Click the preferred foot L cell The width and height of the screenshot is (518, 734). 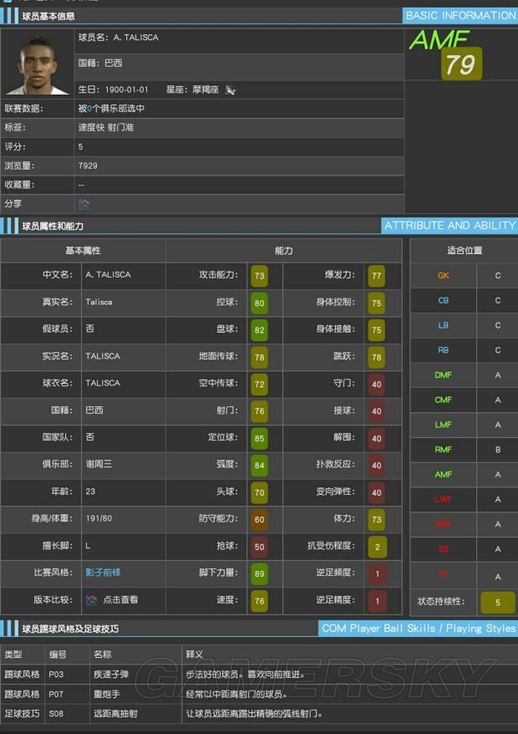click(x=124, y=546)
